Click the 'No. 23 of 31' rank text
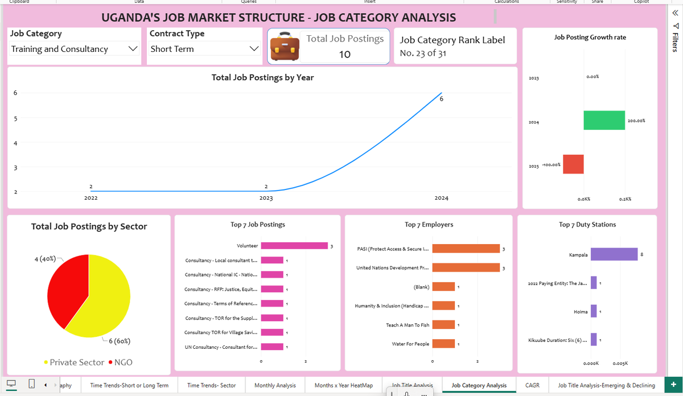Screen dimensions: 683x396 pyautogui.click(x=423, y=53)
